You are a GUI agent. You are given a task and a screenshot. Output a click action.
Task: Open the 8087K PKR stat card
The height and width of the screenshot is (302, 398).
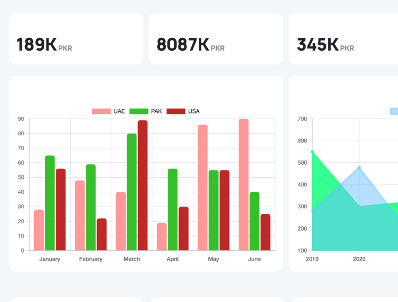pyautogui.click(x=216, y=39)
